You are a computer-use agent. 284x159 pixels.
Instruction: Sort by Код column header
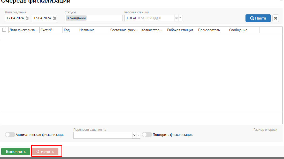pos(71,30)
